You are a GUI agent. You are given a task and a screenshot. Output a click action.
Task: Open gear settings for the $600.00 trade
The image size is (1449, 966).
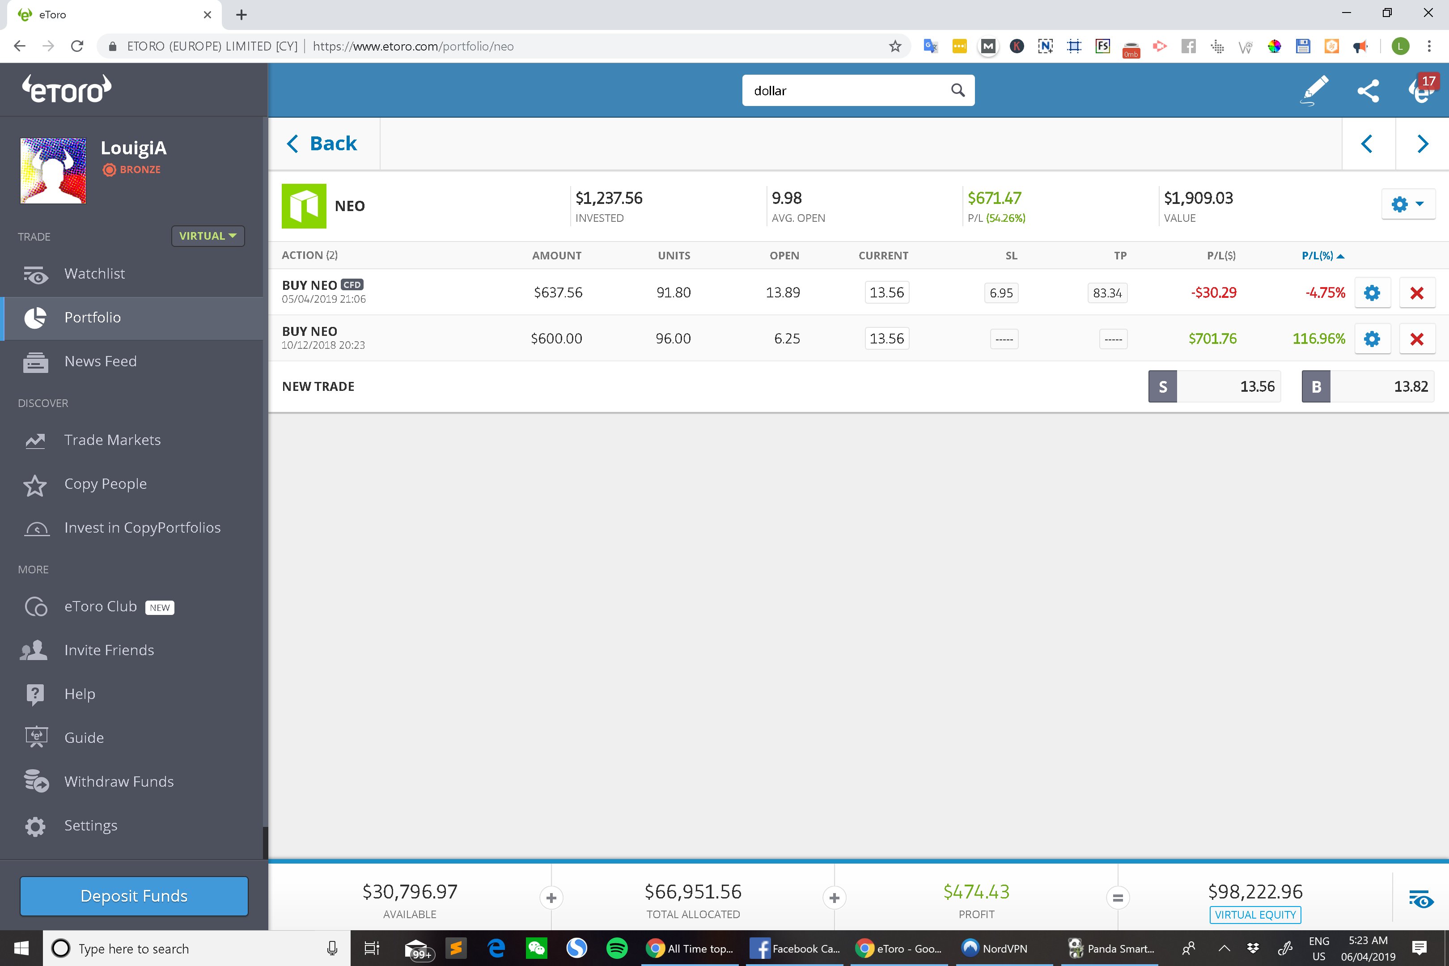click(1372, 339)
